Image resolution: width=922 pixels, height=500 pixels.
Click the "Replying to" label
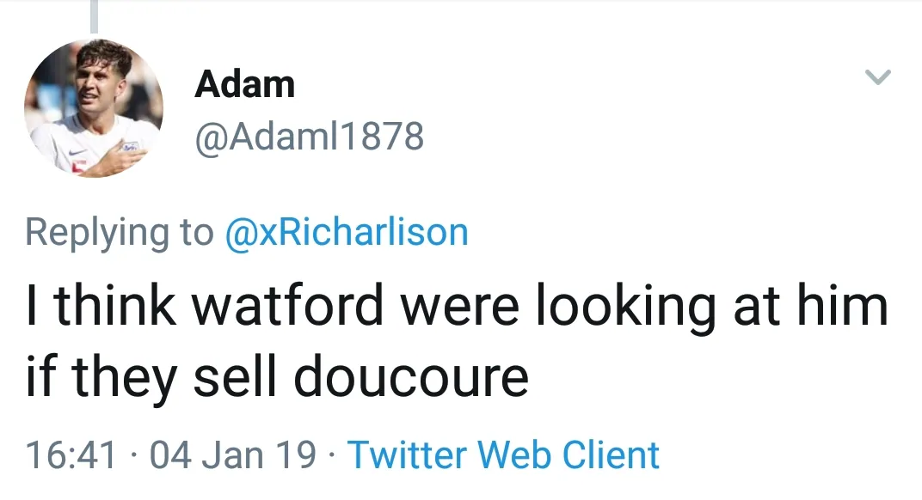119,232
